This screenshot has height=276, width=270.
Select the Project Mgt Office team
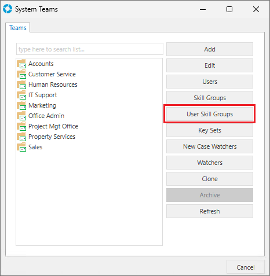pos(53,126)
